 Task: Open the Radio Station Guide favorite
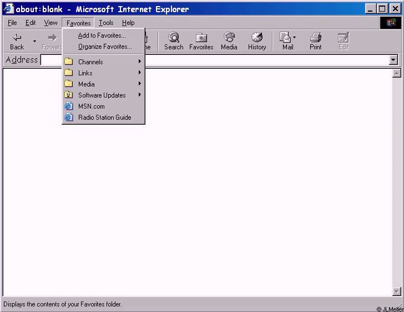pyautogui.click(x=103, y=117)
